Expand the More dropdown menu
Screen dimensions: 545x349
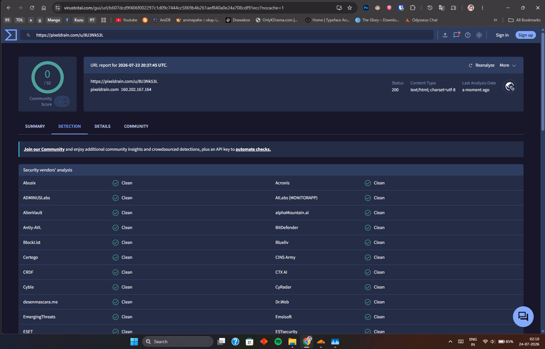(x=507, y=65)
